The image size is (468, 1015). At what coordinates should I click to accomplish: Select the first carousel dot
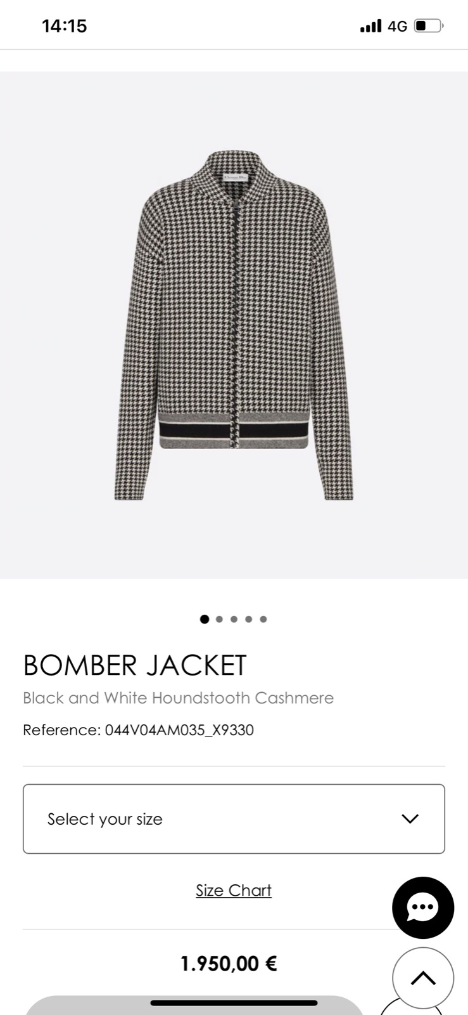tap(205, 619)
